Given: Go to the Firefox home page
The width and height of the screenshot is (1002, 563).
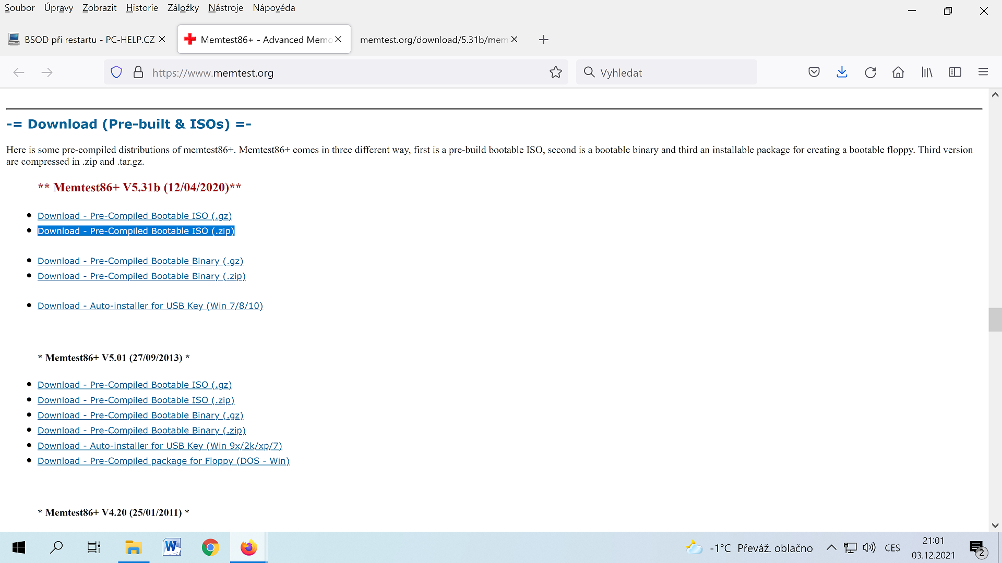Looking at the screenshot, I should 898,72.
